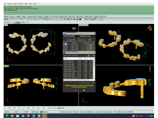Click the Metal Weights panel header icon

(64, 52)
